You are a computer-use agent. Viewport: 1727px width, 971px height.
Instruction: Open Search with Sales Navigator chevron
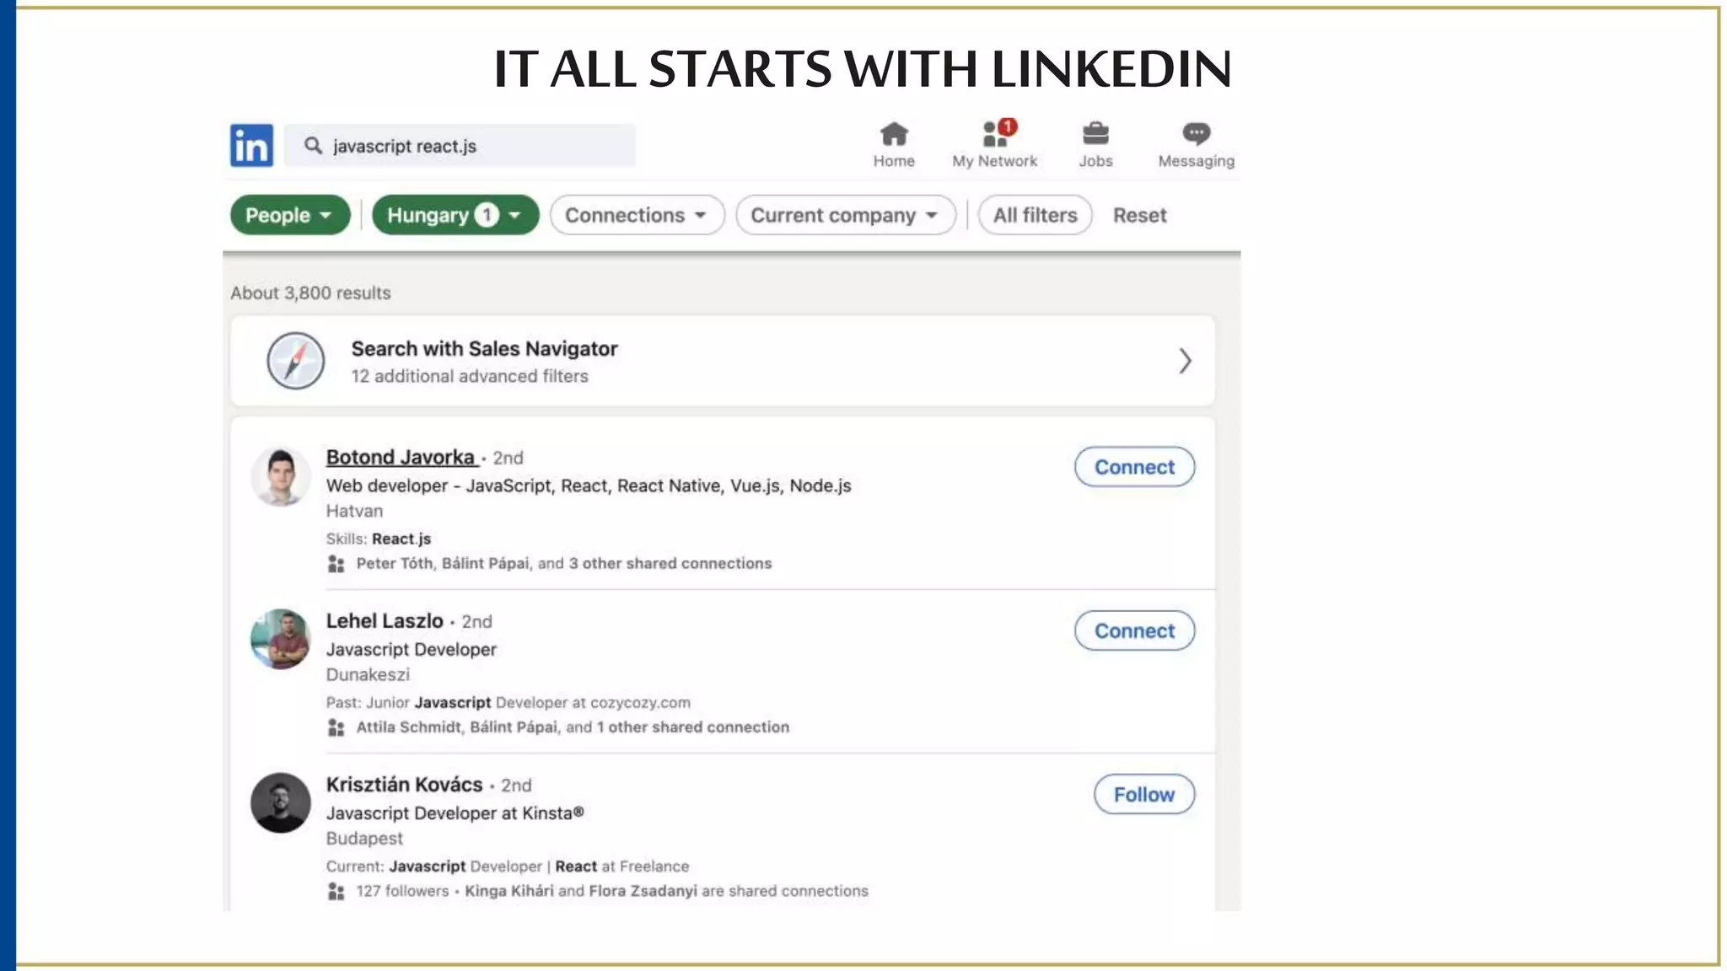coord(1185,361)
